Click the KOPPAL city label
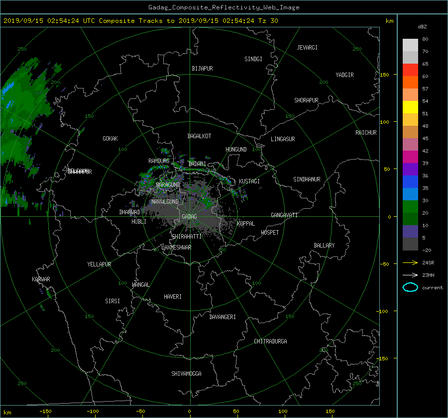The width and height of the screenshot is (448, 418). 246,224
